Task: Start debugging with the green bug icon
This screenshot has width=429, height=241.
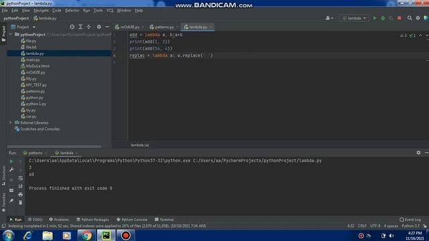Action: click(383, 18)
